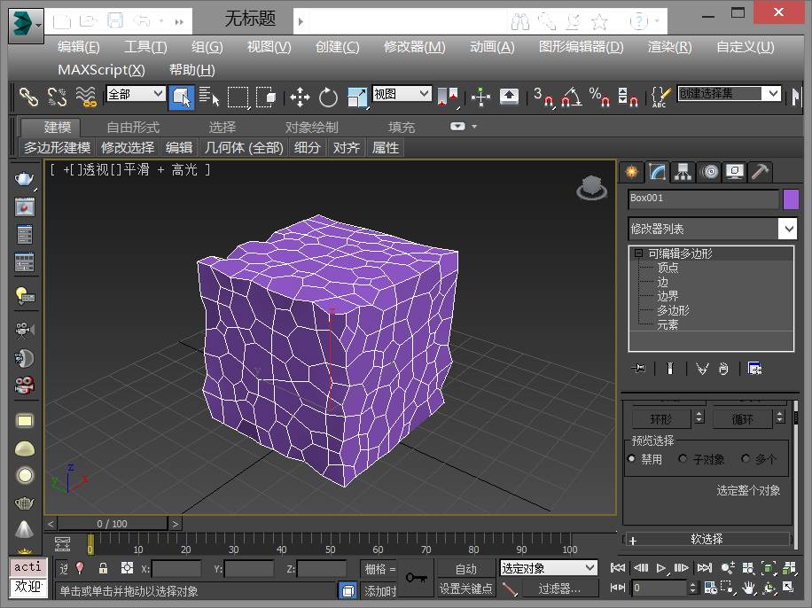Open the Quick Access Toolbar dropdown arrow
Screen dimensions: 812x608
coord(179,22)
